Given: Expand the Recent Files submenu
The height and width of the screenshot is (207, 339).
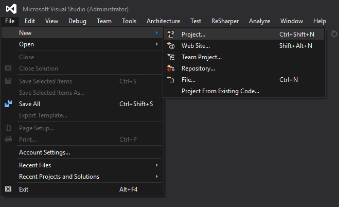Looking at the screenshot, I should pyautogui.click(x=156, y=165).
